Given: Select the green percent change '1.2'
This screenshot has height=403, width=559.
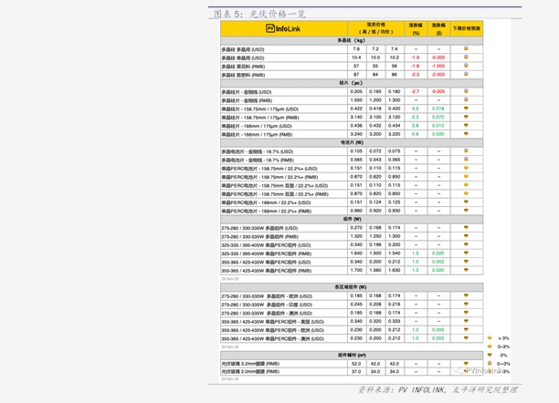Looking at the screenshot, I should 416,271.
